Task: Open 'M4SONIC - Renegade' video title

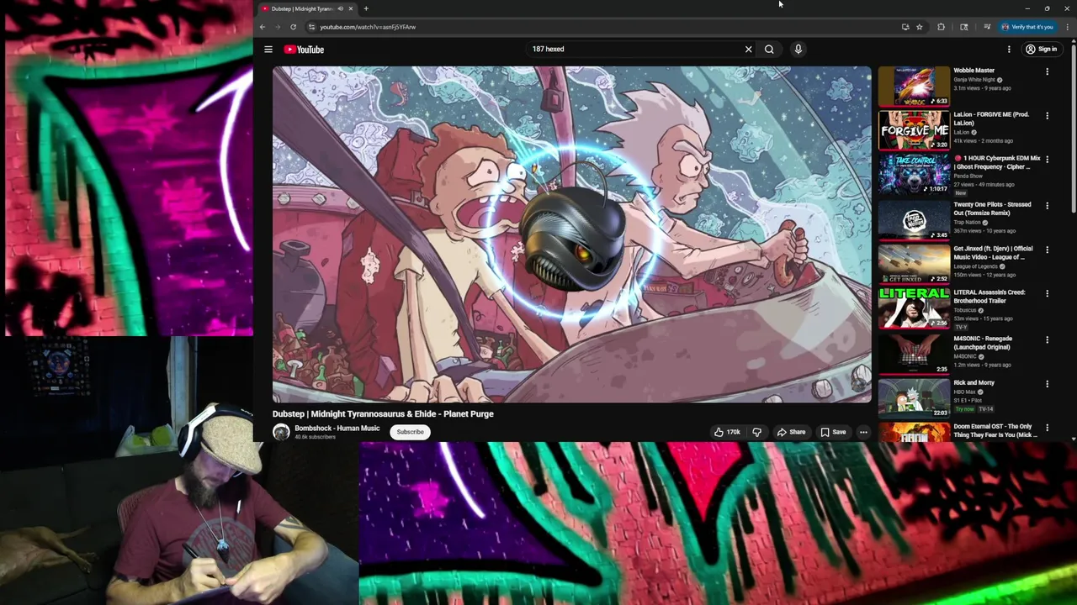Action: (983, 343)
